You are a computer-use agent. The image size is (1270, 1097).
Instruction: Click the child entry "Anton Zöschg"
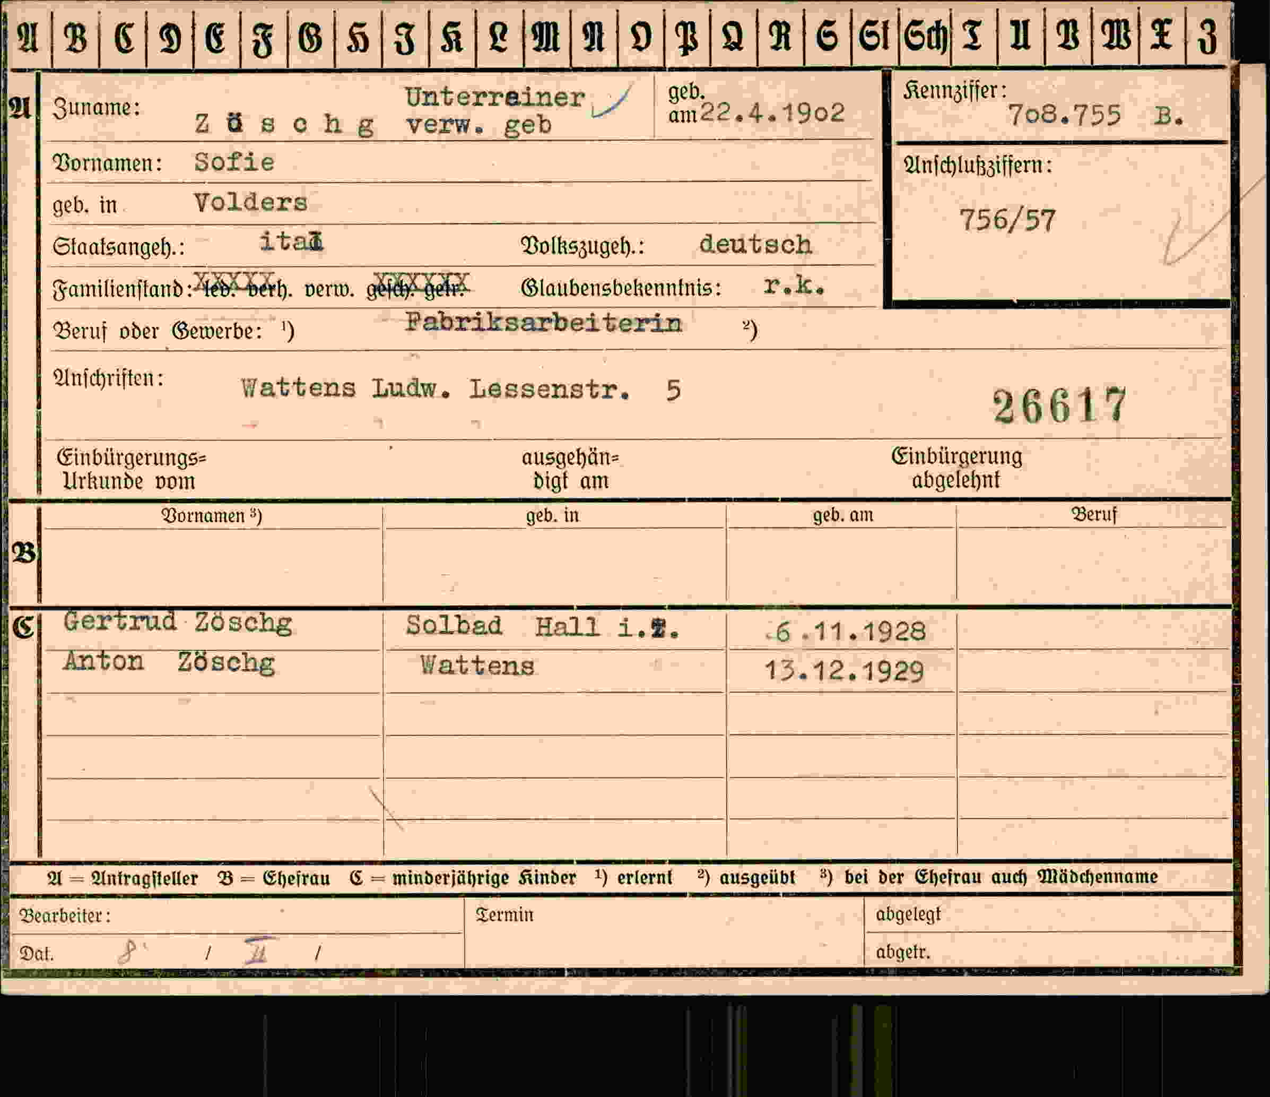pyautogui.click(x=169, y=662)
